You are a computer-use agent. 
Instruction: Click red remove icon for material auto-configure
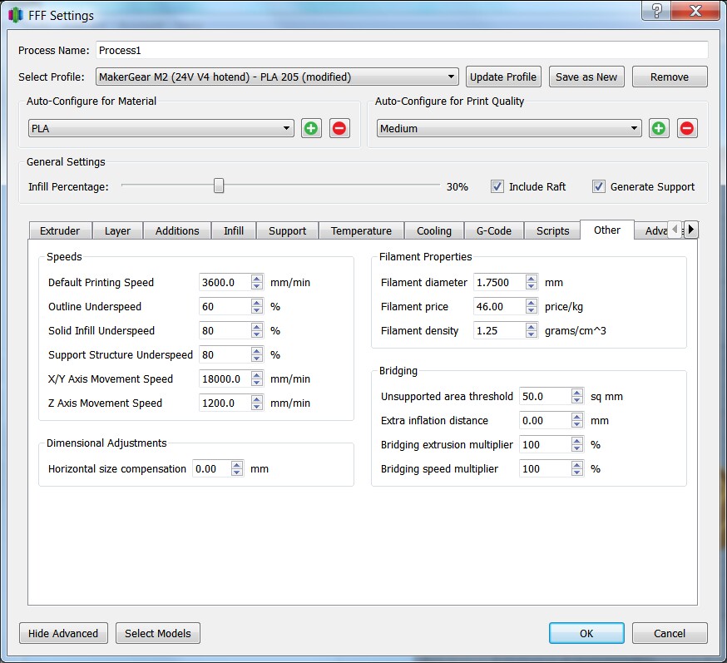339,128
